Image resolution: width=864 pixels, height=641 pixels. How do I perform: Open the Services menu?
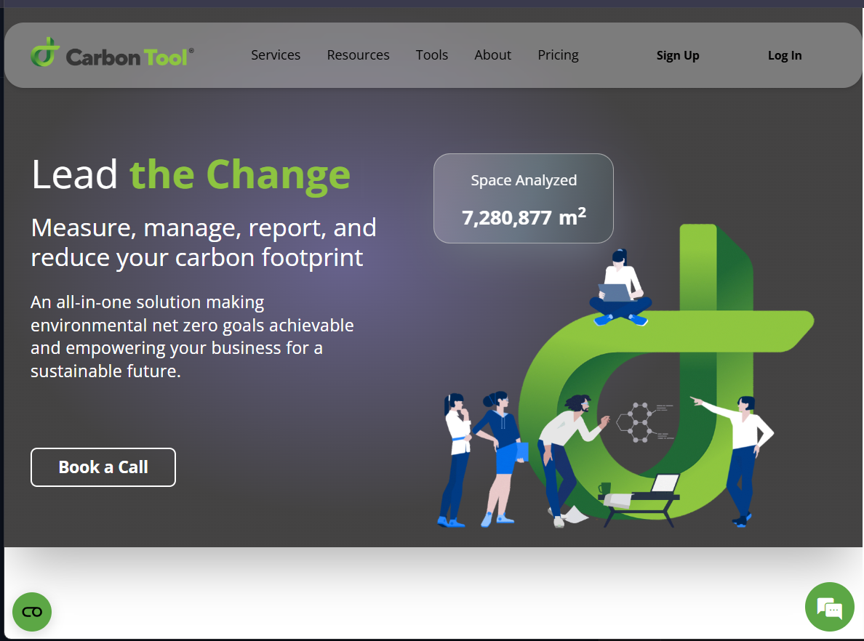tap(276, 55)
